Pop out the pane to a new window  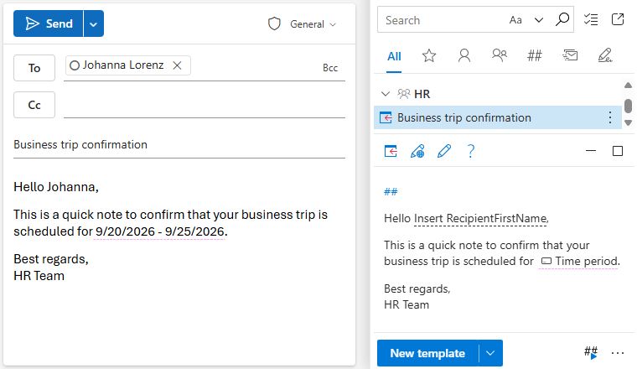(618, 19)
